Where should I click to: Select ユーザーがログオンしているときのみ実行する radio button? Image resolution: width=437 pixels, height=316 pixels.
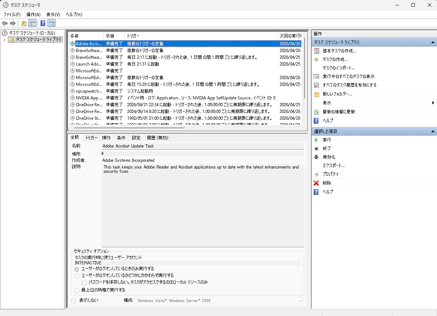(77, 269)
